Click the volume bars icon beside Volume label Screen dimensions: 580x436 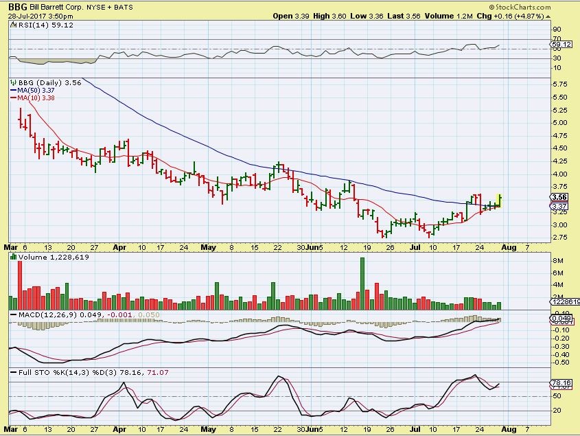coord(13,257)
